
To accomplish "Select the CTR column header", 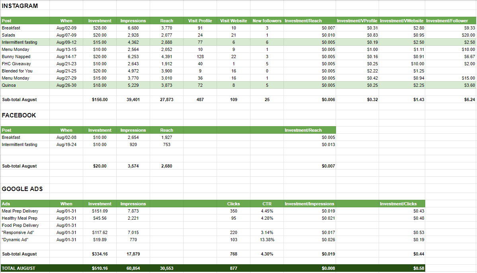I will [267, 204].
